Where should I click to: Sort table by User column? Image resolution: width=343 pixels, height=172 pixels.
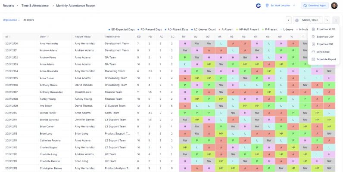click(43, 37)
